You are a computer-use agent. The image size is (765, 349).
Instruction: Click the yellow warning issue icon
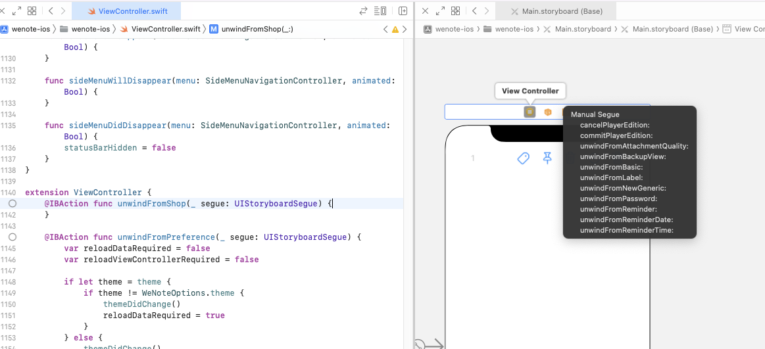395,29
